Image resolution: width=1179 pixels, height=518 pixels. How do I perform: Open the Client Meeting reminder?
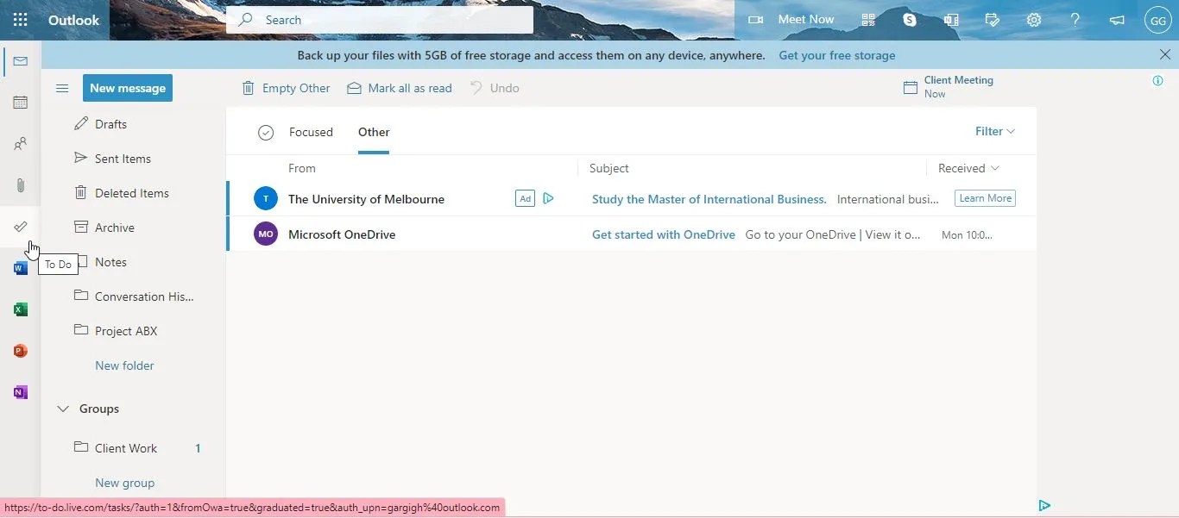(949, 87)
